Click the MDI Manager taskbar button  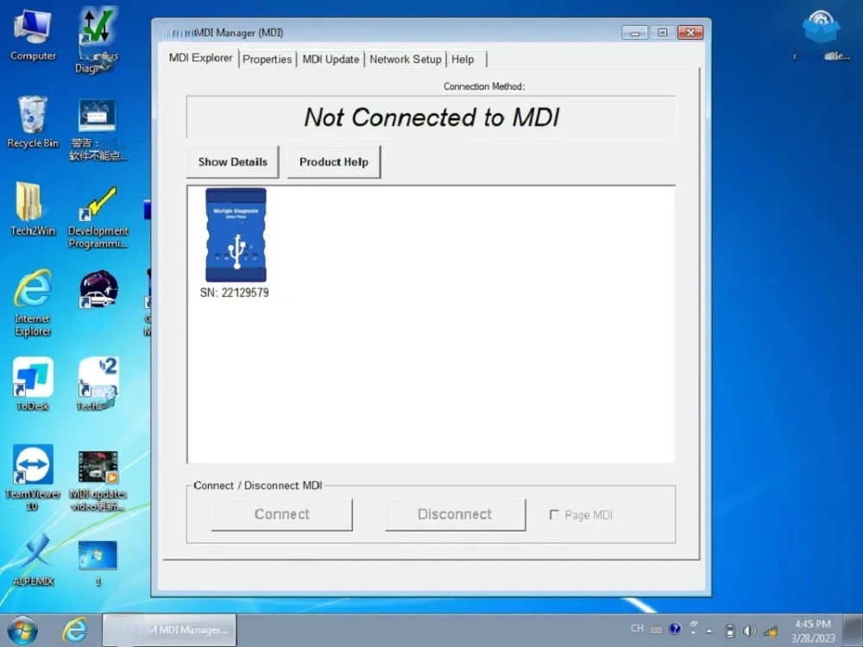pos(169,630)
